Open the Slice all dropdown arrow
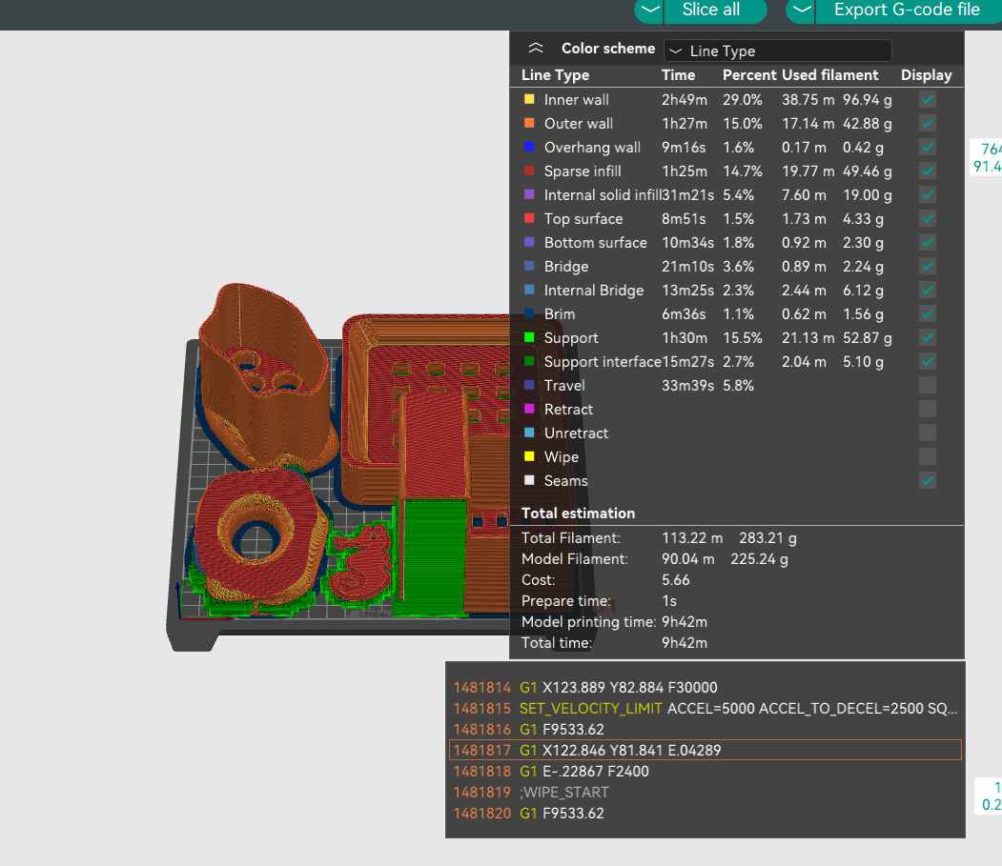The width and height of the screenshot is (1002, 866). (649, 10)
